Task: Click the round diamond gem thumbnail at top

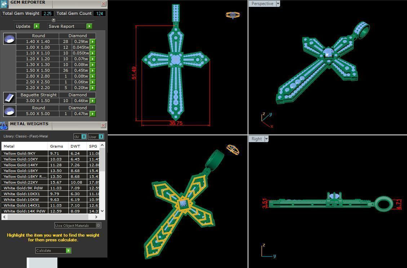Action: (x=10, y=39)
